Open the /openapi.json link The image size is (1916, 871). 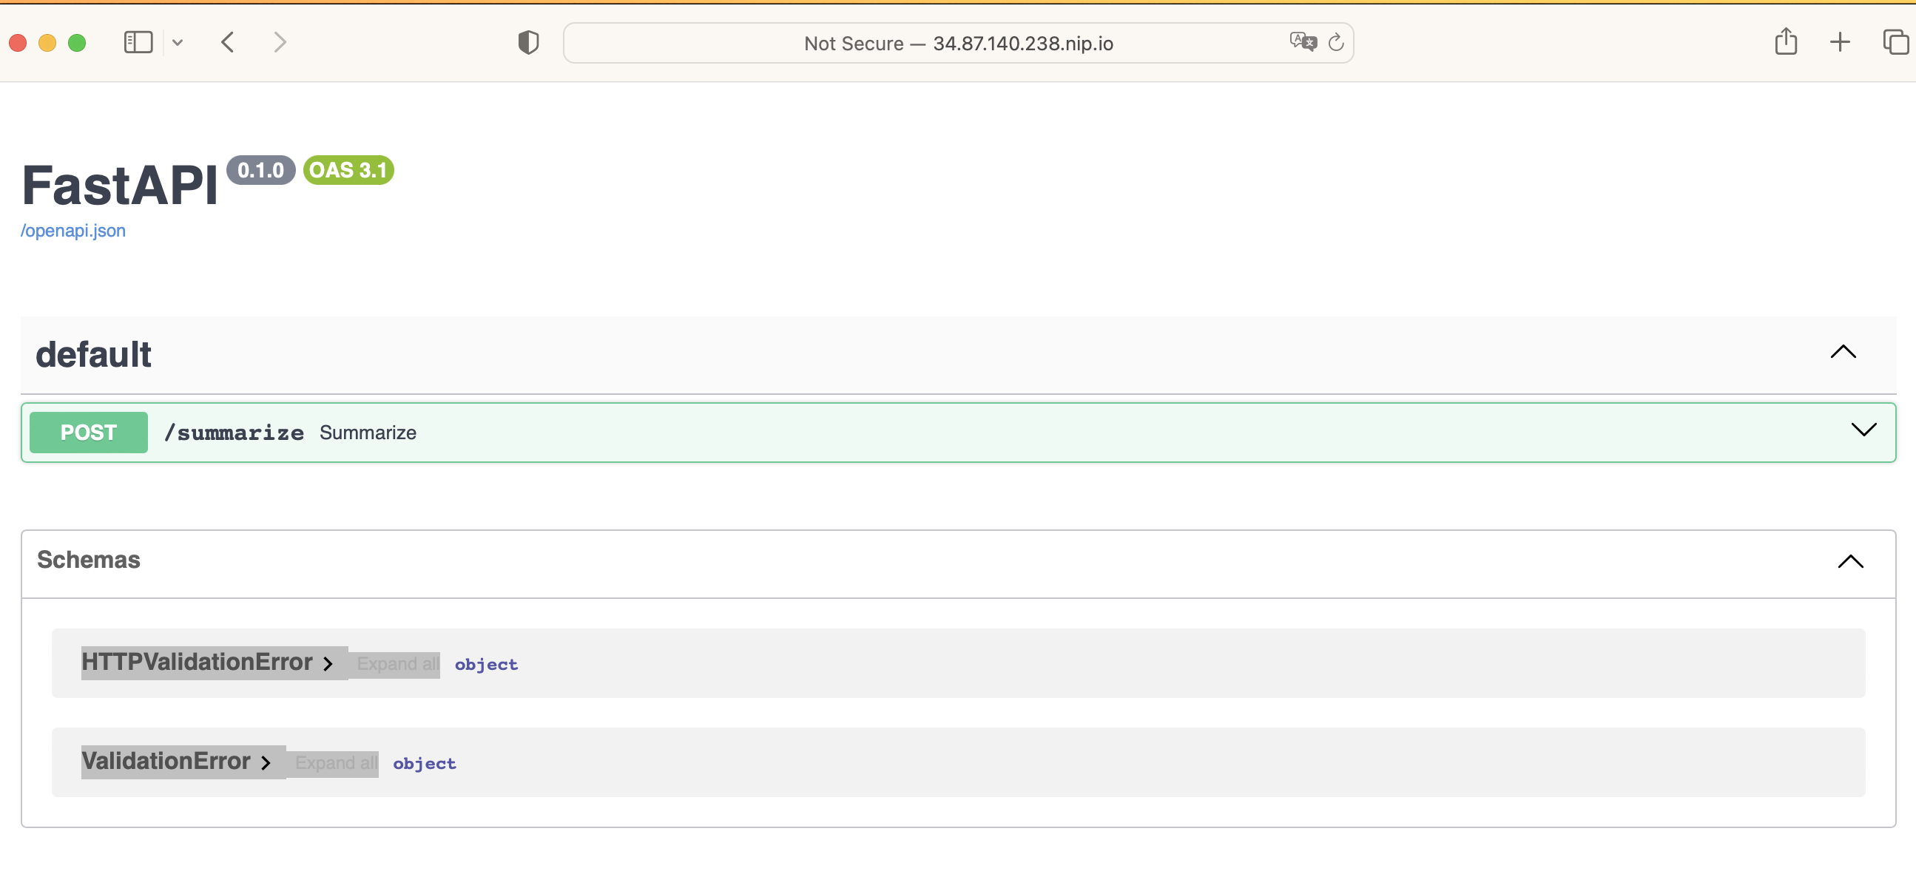click(x=73, y=231)
